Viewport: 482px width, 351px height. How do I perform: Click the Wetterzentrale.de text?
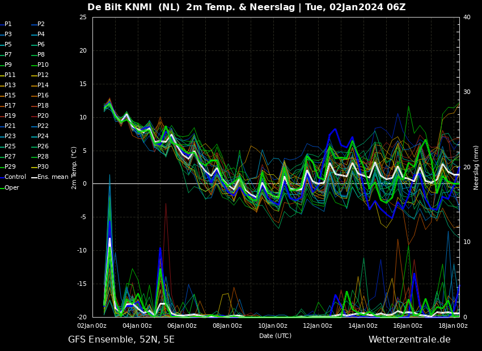(x=409, y=340)
